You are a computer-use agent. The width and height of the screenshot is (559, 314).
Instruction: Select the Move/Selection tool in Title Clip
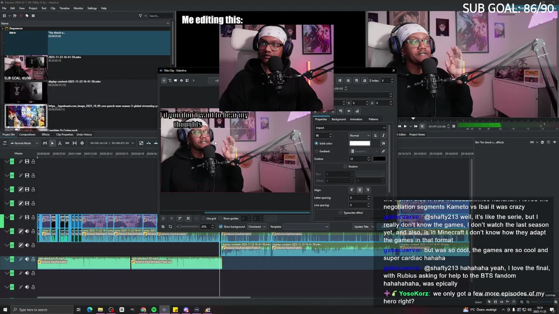click(164, 80)
